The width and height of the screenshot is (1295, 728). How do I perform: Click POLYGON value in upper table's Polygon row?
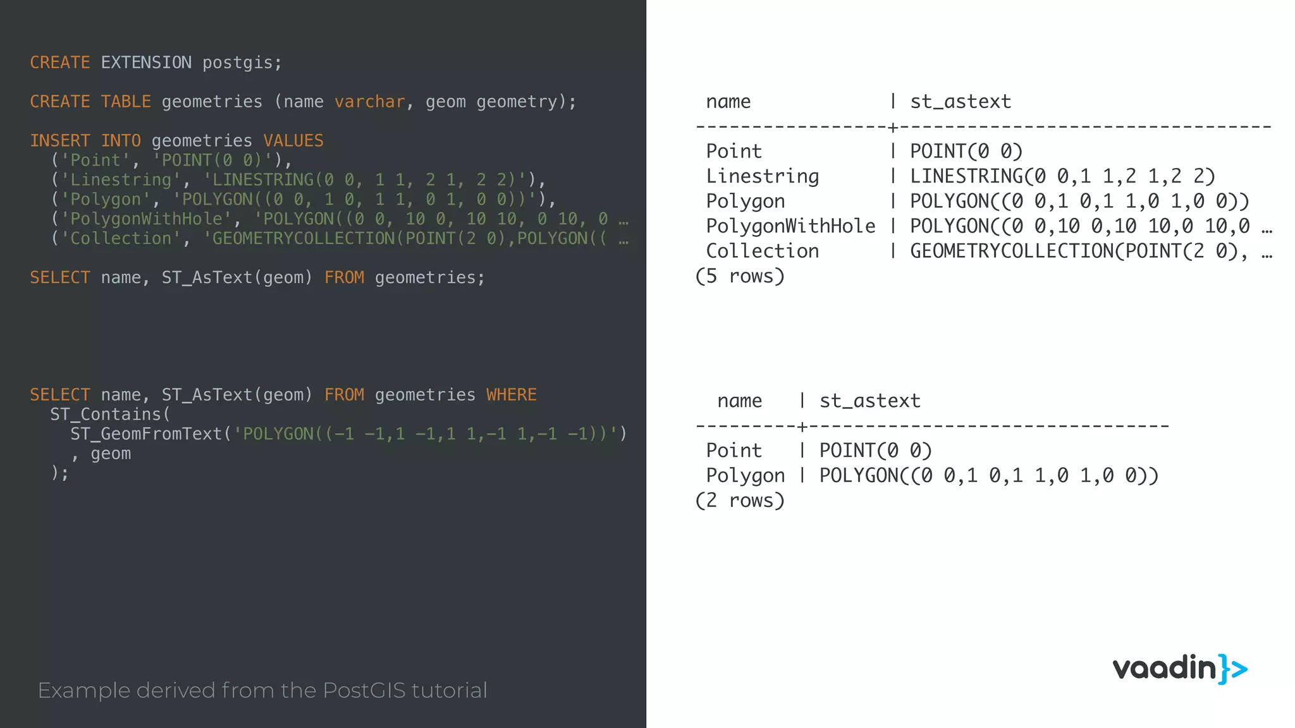(x=1080, y=202)
